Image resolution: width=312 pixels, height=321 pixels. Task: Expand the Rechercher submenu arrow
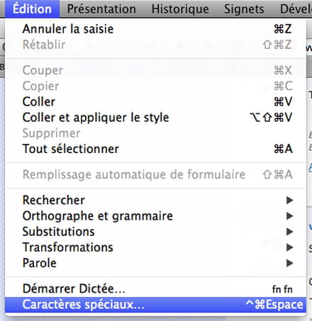[289, 201]
